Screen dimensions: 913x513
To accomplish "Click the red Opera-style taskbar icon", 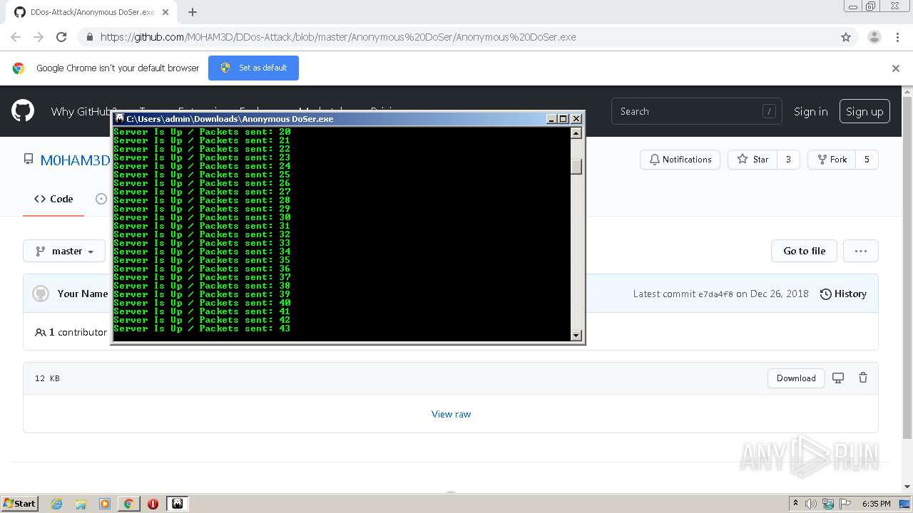I will 153,504.
